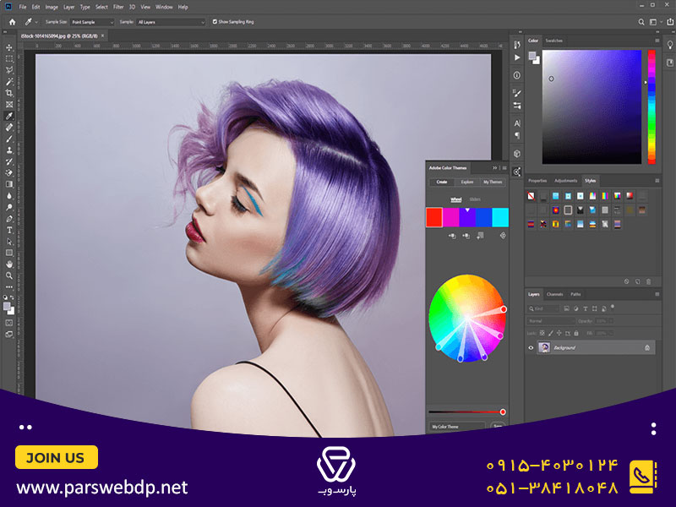Select the Healing Brush tool
This screenshot has width=676, height=507.
9,128
